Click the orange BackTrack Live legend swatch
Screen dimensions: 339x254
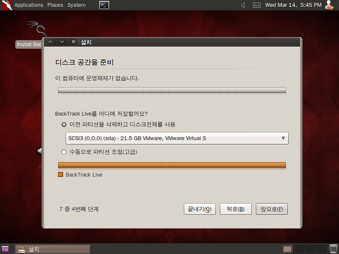pos(61,175)
